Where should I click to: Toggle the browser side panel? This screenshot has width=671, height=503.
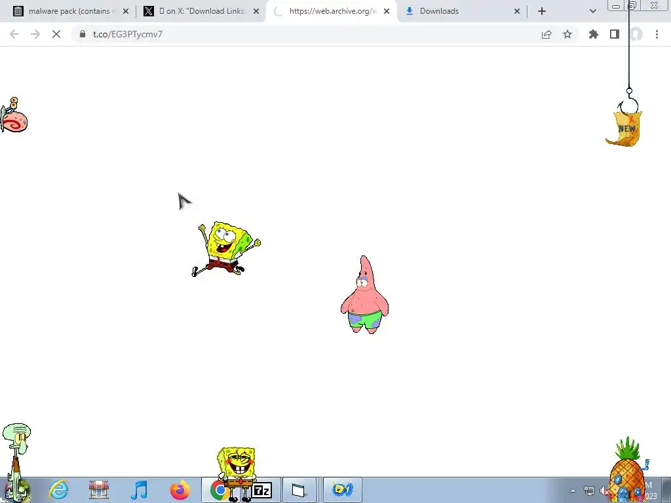(615, 34)
